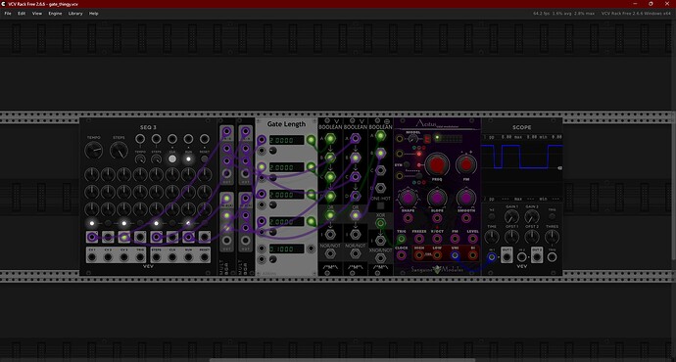676x362 pixels.
Task: Click the SEQ 3 CV 1 output jack
Action: click(x=92, y=257)
